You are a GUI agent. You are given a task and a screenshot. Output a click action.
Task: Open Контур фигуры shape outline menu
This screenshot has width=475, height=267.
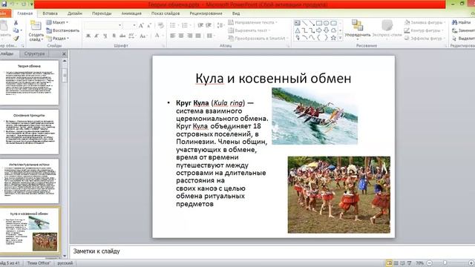(x=424, y=30)
